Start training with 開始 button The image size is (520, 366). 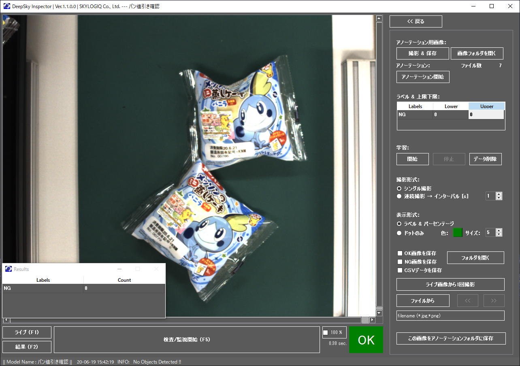pos(413,159)
